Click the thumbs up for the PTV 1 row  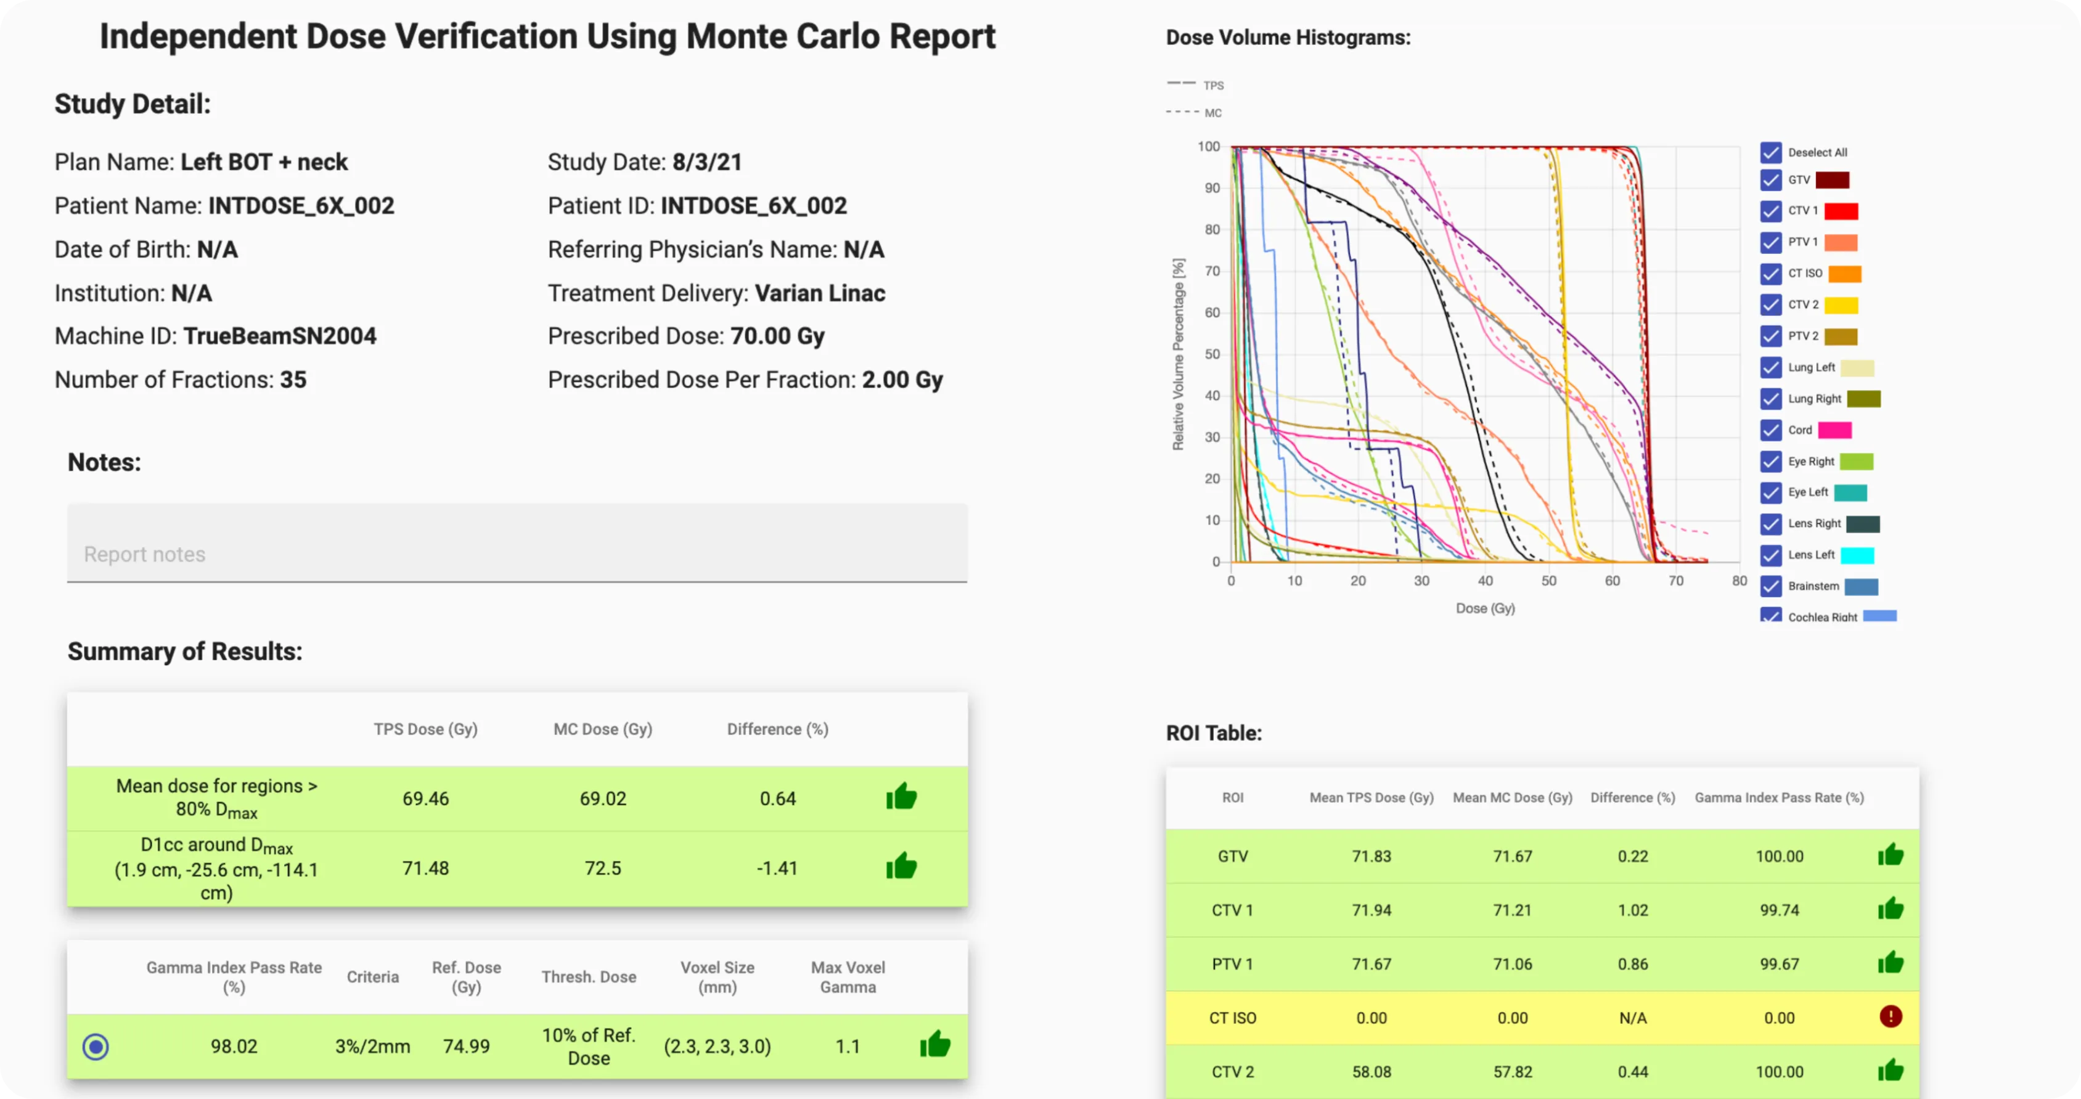click(1891, 962)
